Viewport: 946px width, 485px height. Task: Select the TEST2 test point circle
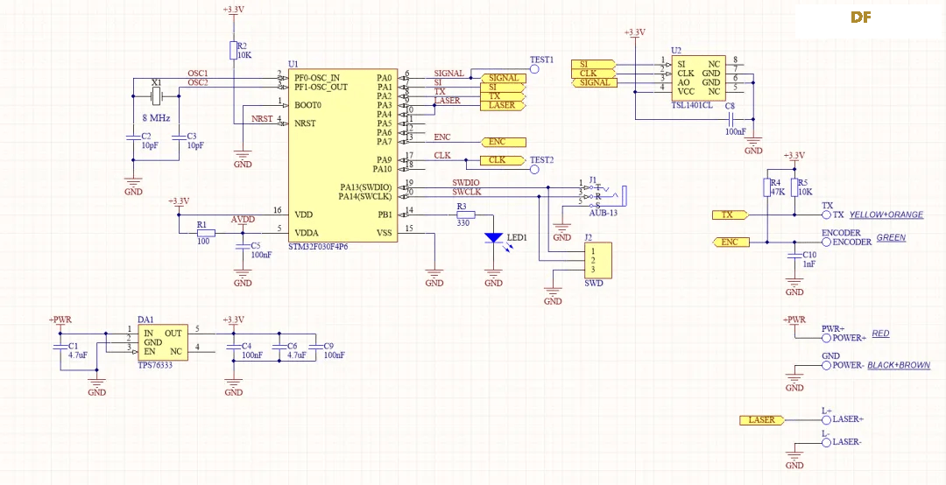pyautogui.click(x=533, y=170)
